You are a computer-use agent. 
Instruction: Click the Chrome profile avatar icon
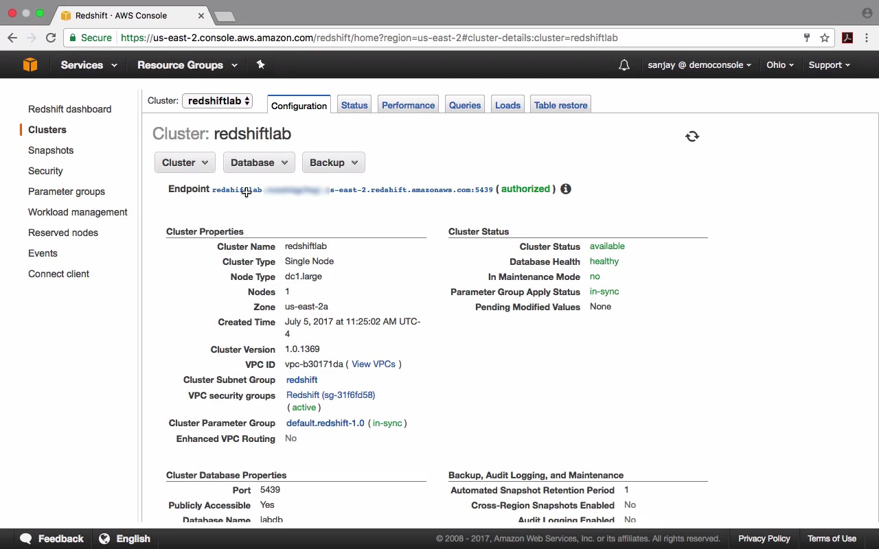coord(867,13)
